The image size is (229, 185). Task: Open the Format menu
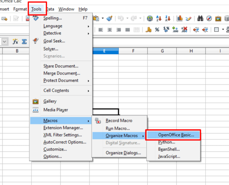coord(20,9)
